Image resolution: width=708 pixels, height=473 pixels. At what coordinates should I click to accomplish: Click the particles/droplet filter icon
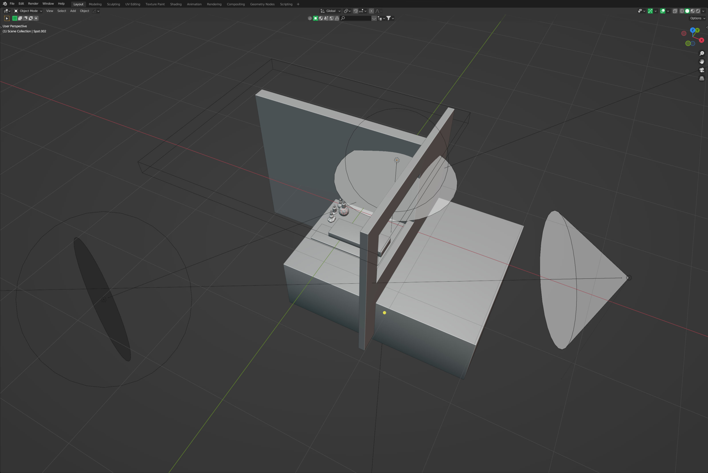[x=326, y=19]
